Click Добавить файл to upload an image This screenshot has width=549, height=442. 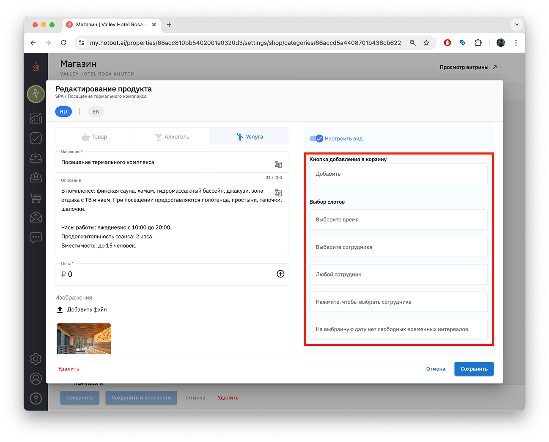click(x=87, y=309)
